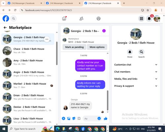Open Amy - 2 Beds 1 Bath House chat
Viewport: 165px width, 132px height.
pos(28,62)
